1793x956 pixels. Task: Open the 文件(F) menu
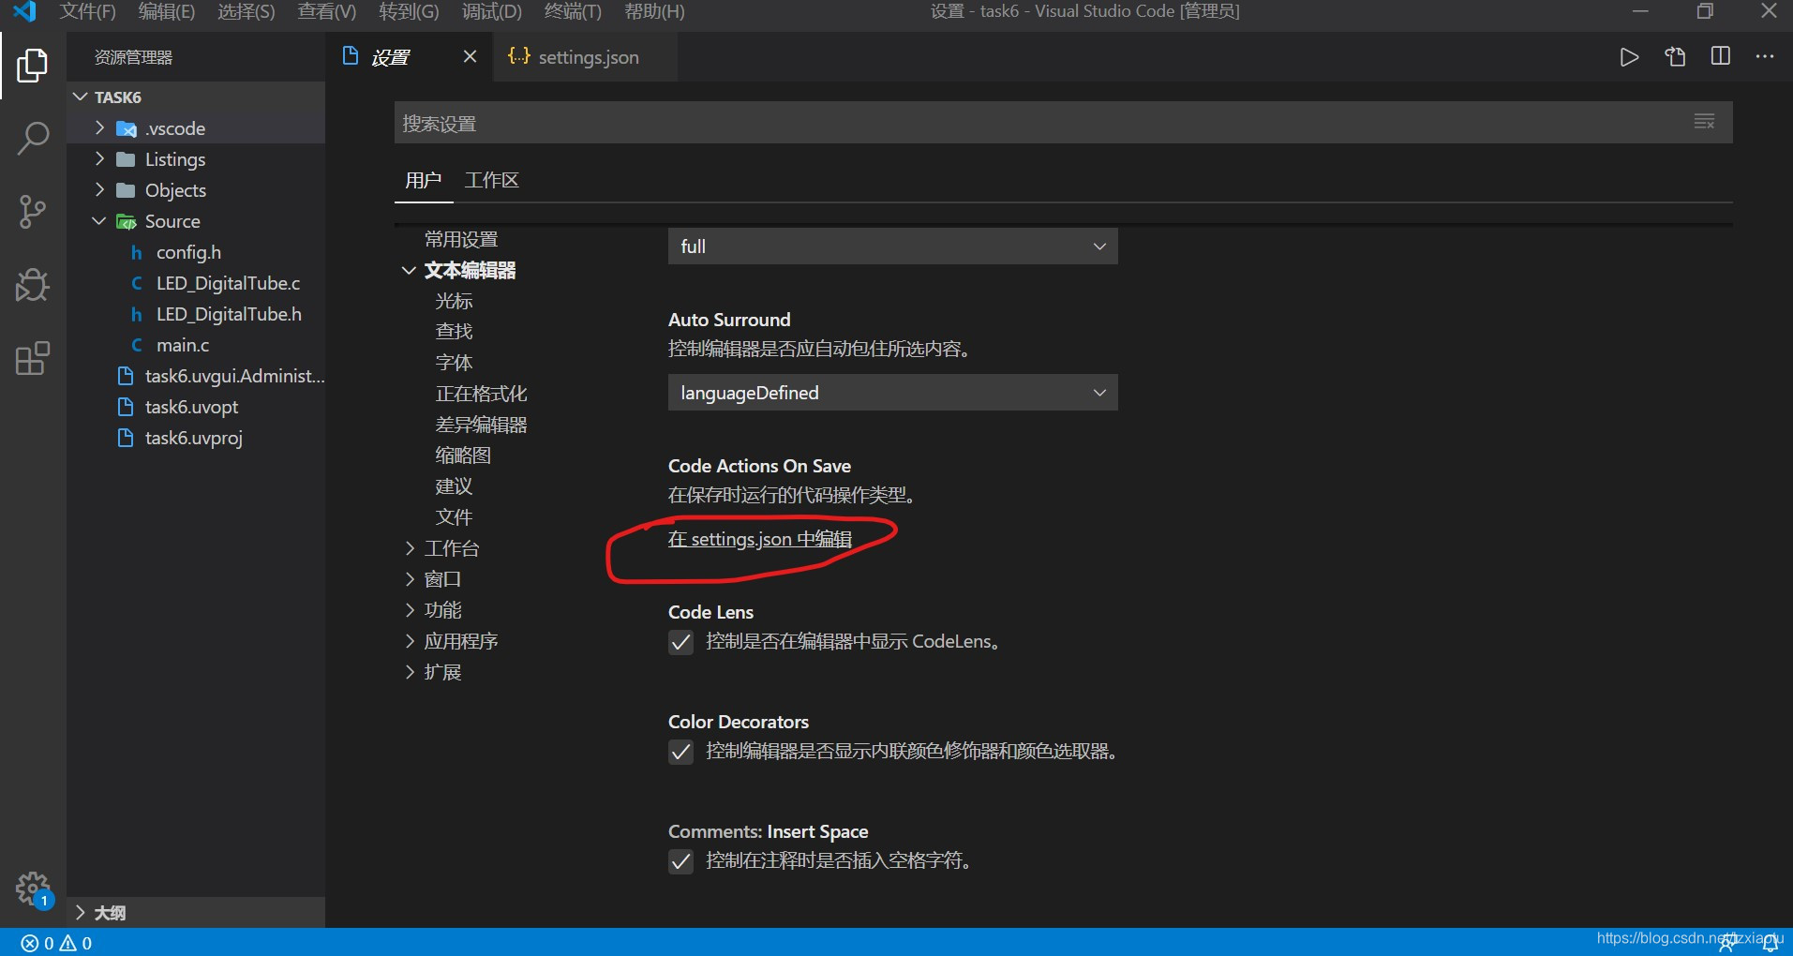click(x=87, y=11)
